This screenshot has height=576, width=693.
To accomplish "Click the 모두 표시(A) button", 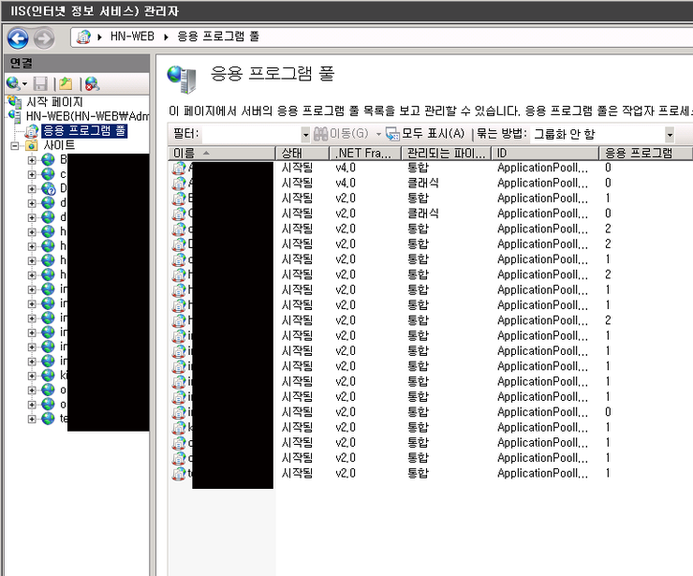I will tap(425, 134).
